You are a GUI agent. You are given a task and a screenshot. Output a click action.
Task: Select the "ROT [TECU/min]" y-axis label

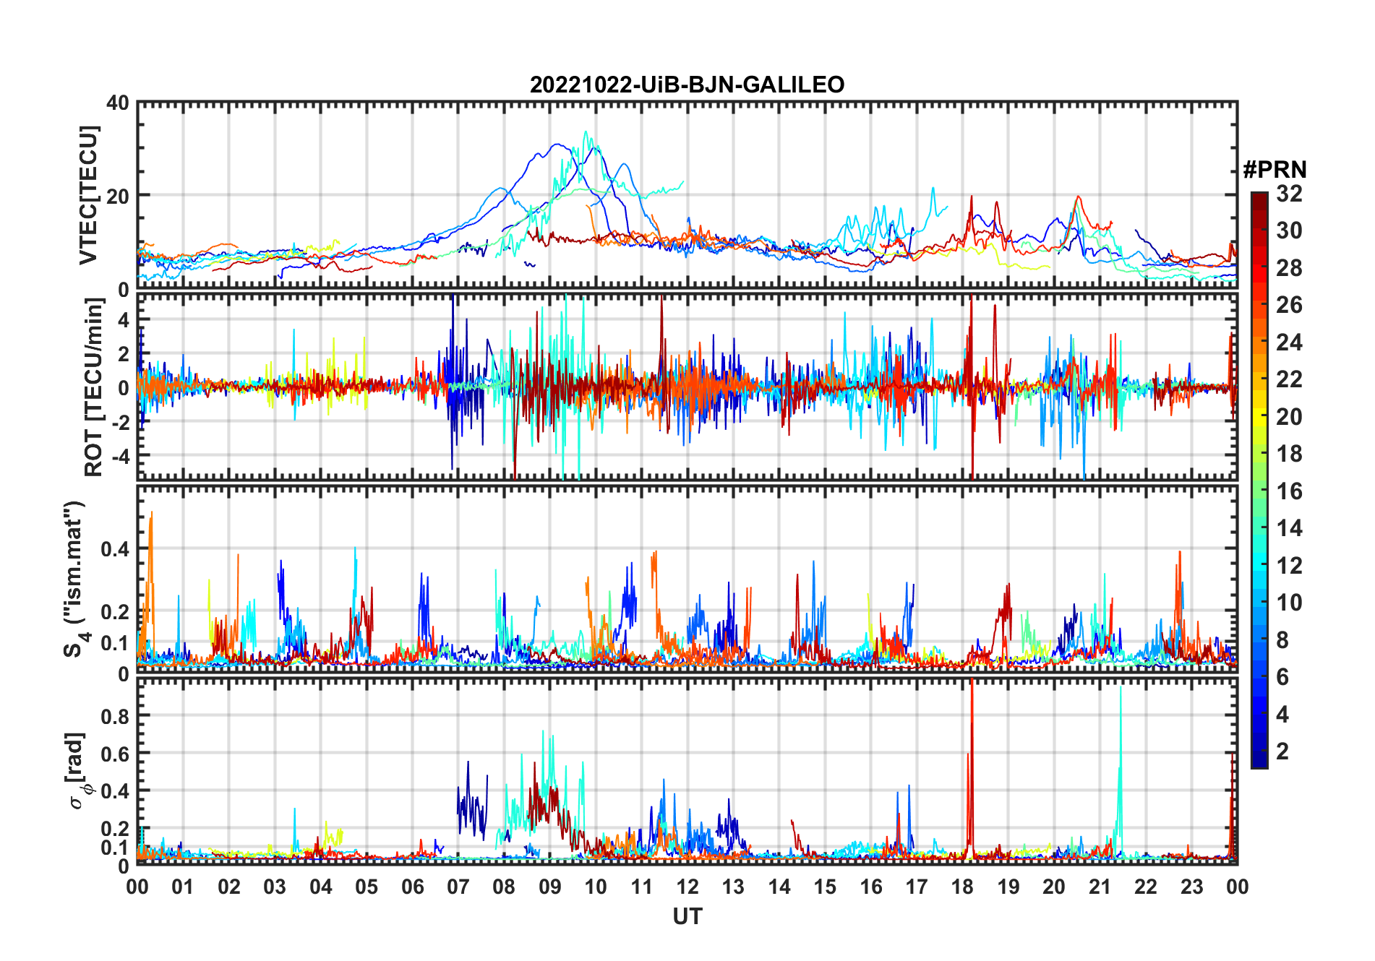[x=93, y=387]
